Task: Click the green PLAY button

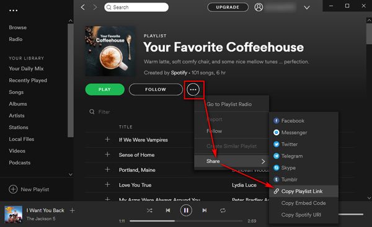Action: (105, 89)
